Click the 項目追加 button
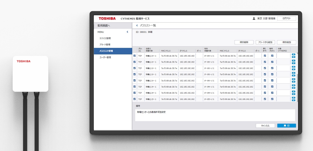 (x=286, y=42)
